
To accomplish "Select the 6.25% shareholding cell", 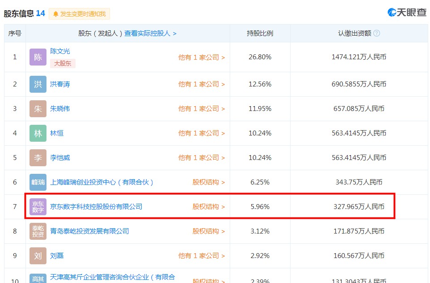I will (260, 182).
